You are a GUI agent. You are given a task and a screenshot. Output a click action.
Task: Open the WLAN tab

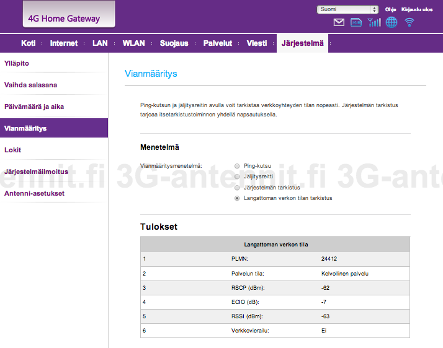[x=133, y=43]
